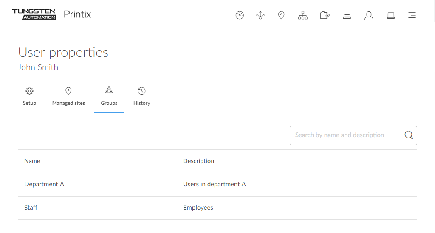This screenshot has height=233, width=435.
Task: Click the Description column header
Action: pyautogui.click(x=198, y=161)
